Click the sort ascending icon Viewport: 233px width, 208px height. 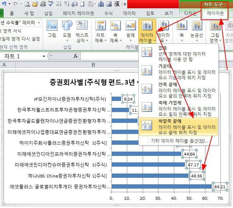coord(59,4)
